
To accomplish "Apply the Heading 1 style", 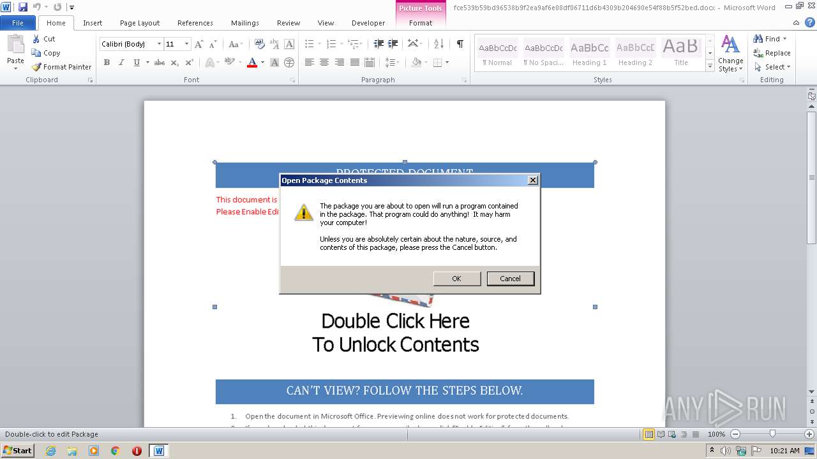I will tap(589, 53).
